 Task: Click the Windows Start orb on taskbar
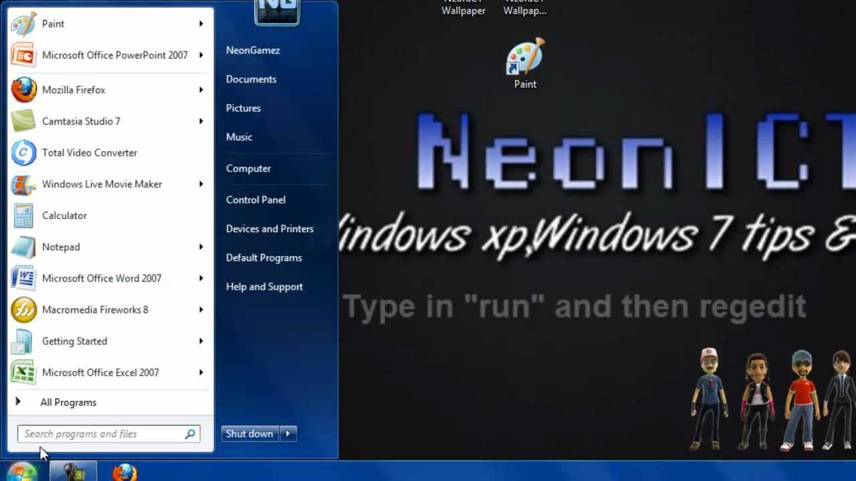coord(22,472)
